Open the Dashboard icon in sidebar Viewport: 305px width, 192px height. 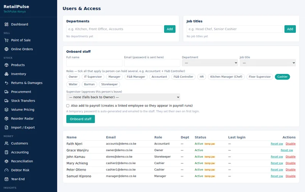6,24
